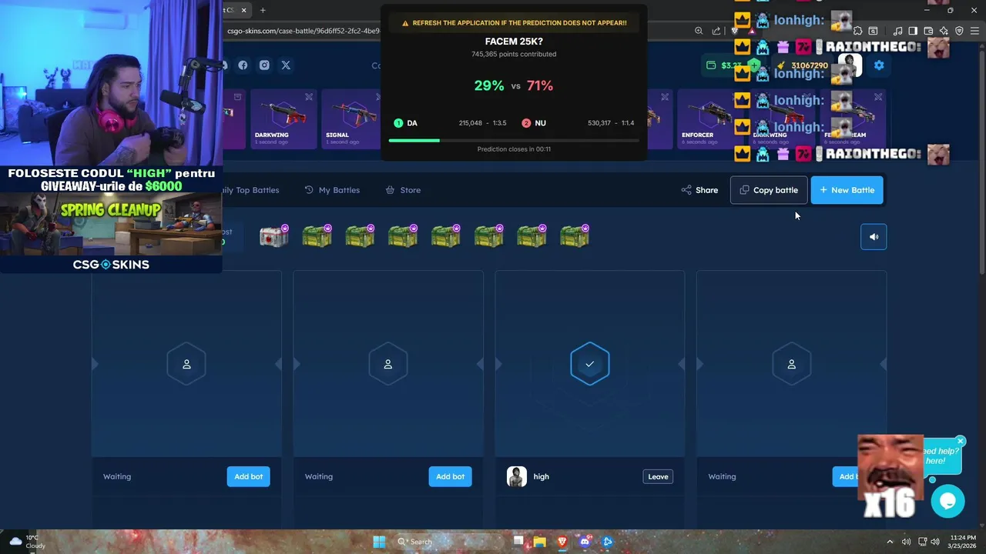
Task: Open the DARKWING drop card beside SIGNAL
Action: click(x=283, y=119)
